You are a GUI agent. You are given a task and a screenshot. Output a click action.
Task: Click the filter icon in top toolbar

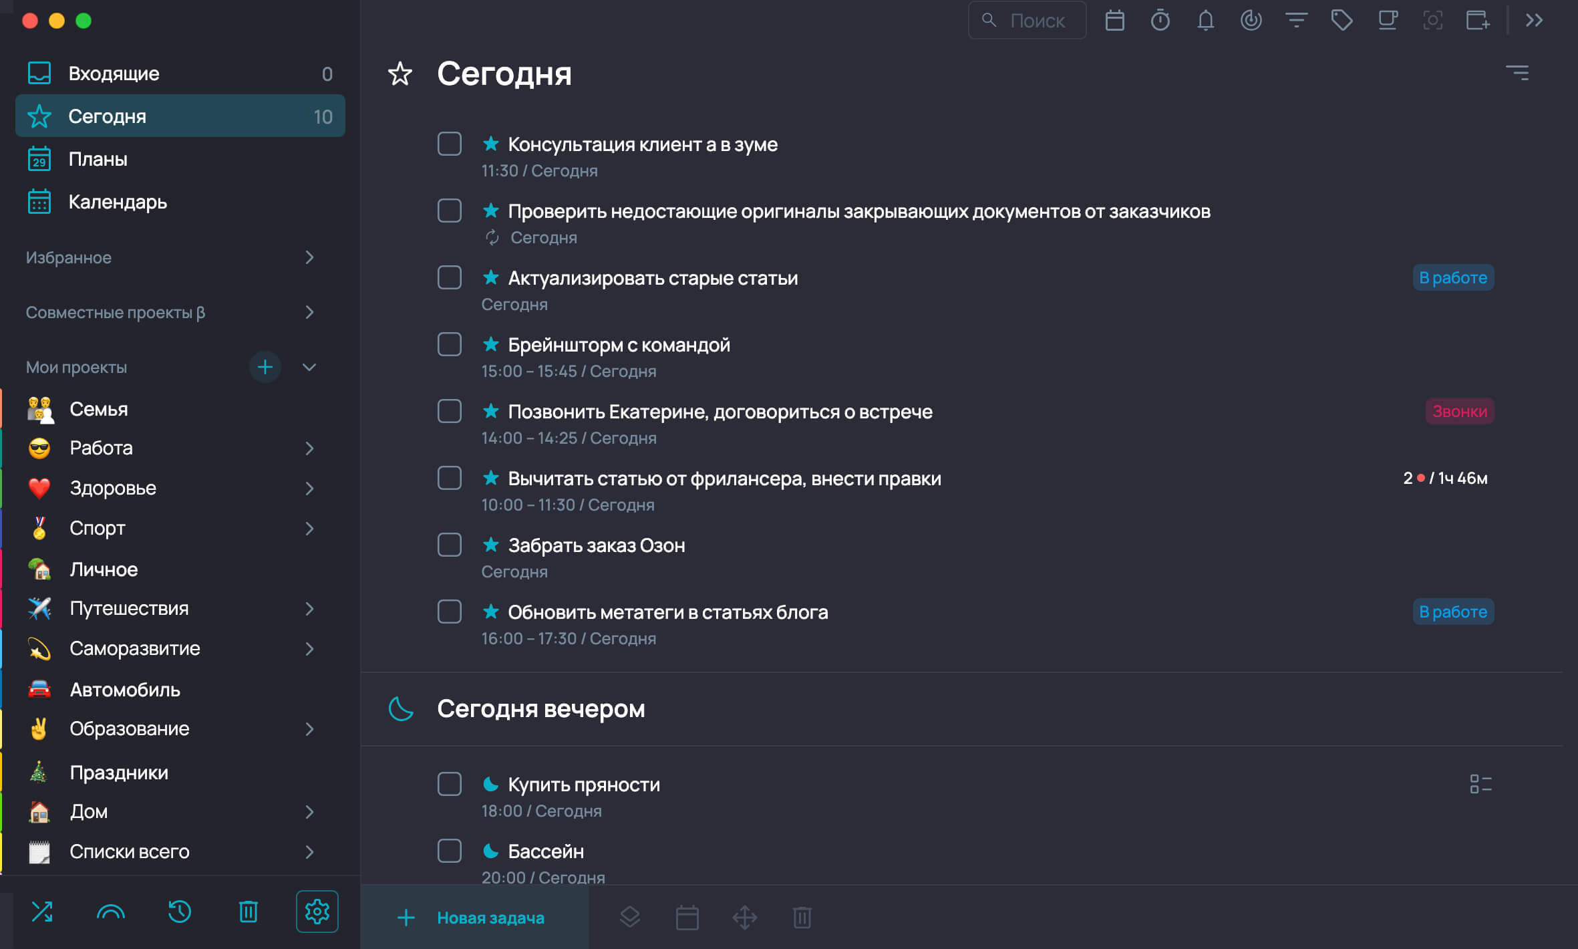point(1296,21)
